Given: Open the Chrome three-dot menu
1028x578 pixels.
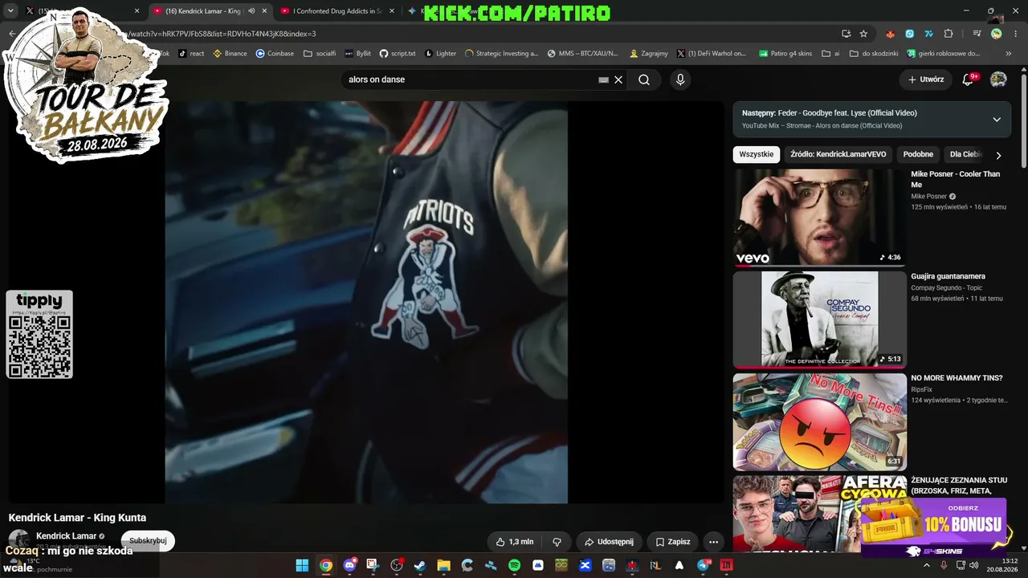Looking at the screenshot, I should click(1014, 34).
